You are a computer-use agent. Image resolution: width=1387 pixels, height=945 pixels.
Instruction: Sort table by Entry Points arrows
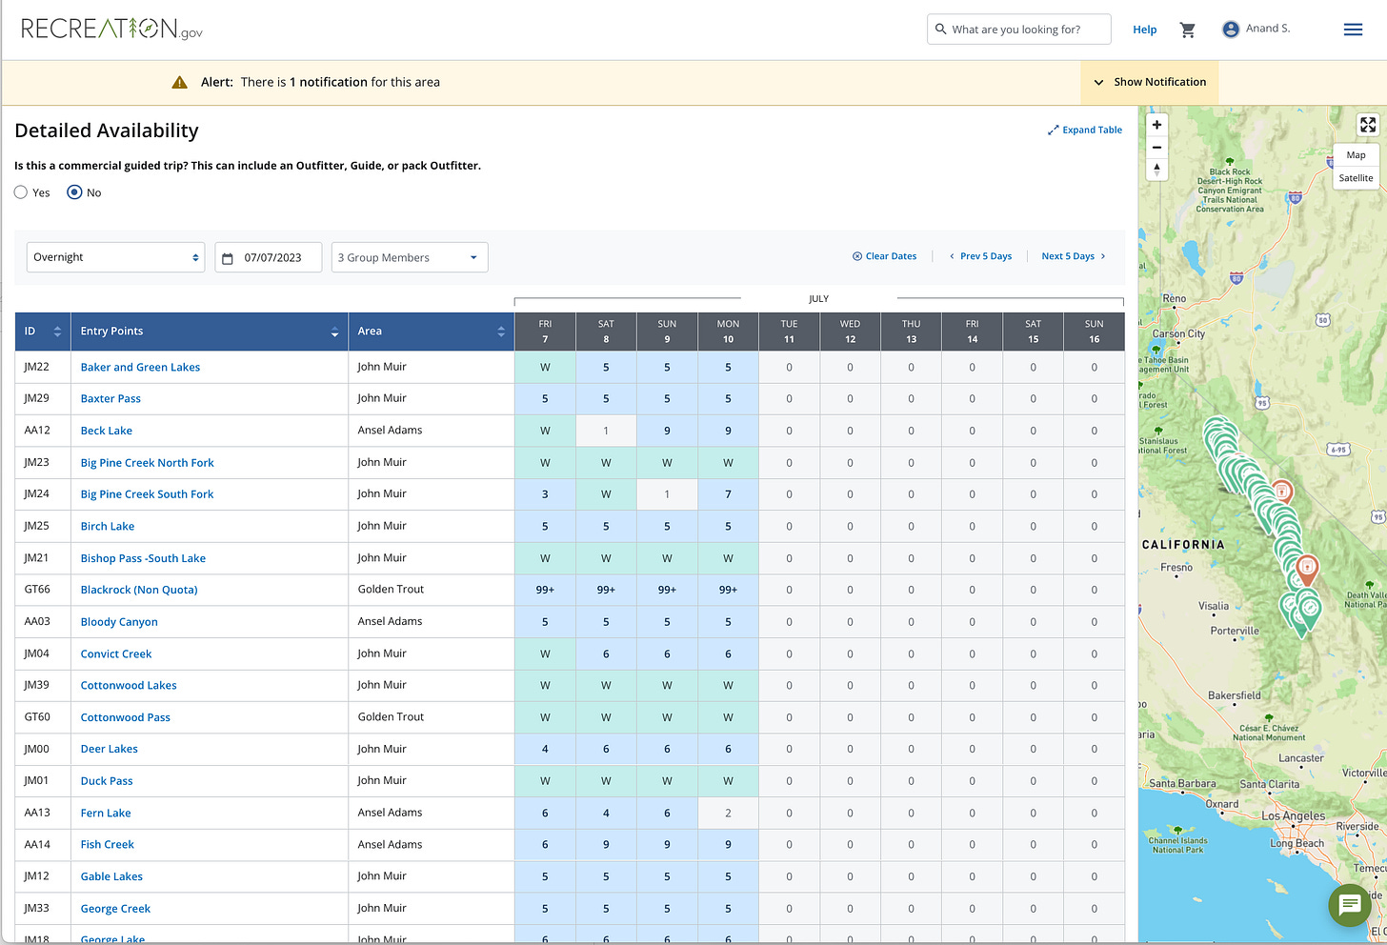pos(334,332)
